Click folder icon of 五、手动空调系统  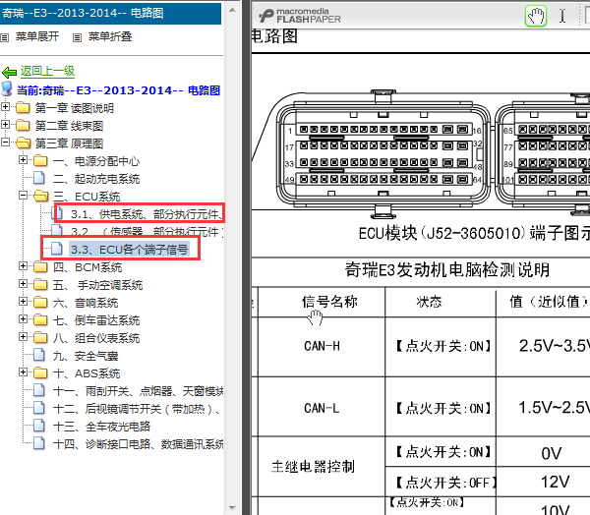tap(40, 284)
